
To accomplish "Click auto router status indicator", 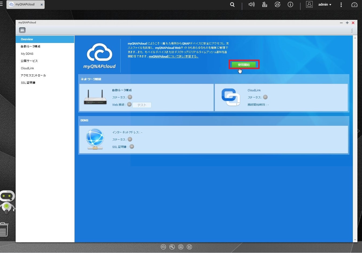I will 130,97.
